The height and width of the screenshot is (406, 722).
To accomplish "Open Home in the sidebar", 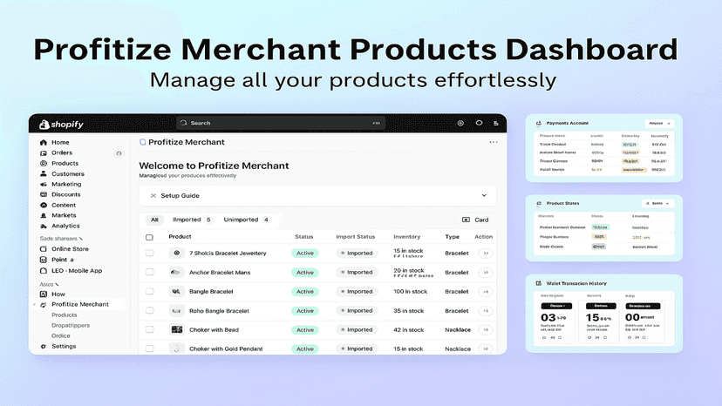I will (x=60, y=142).
